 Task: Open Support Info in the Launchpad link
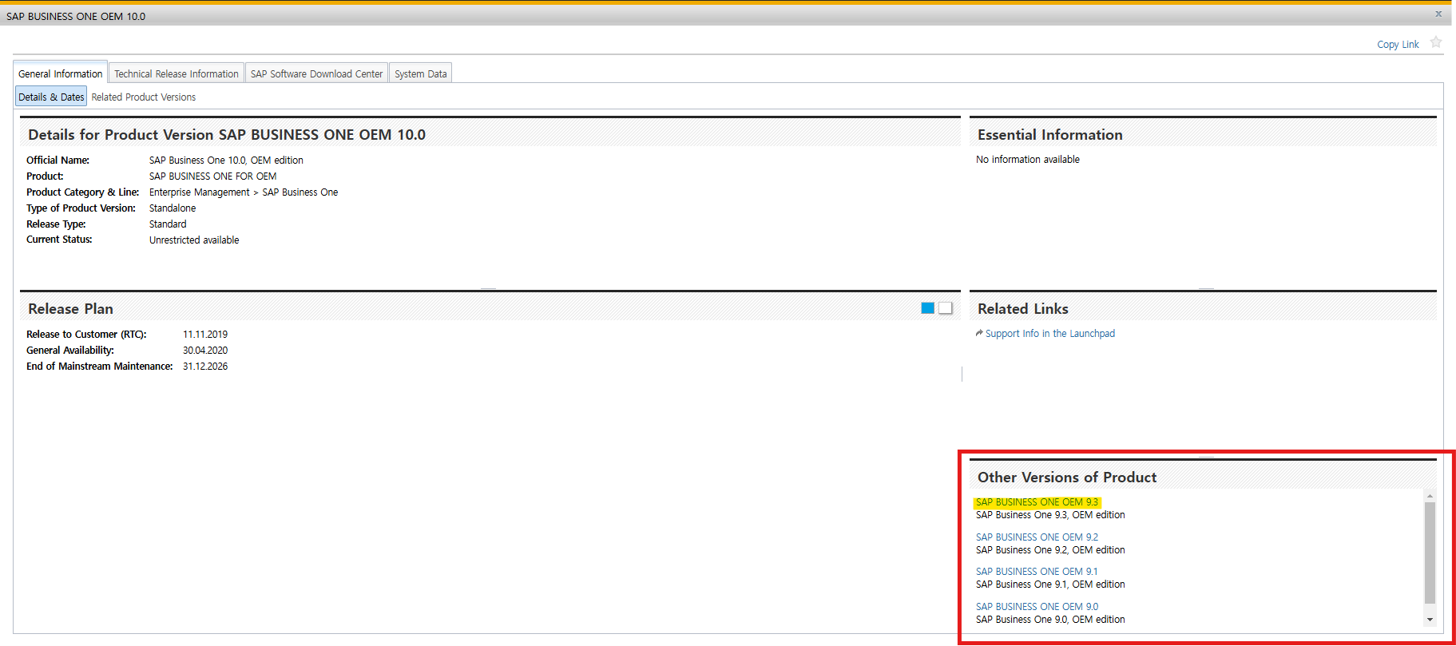click(x=1049, y=334)
